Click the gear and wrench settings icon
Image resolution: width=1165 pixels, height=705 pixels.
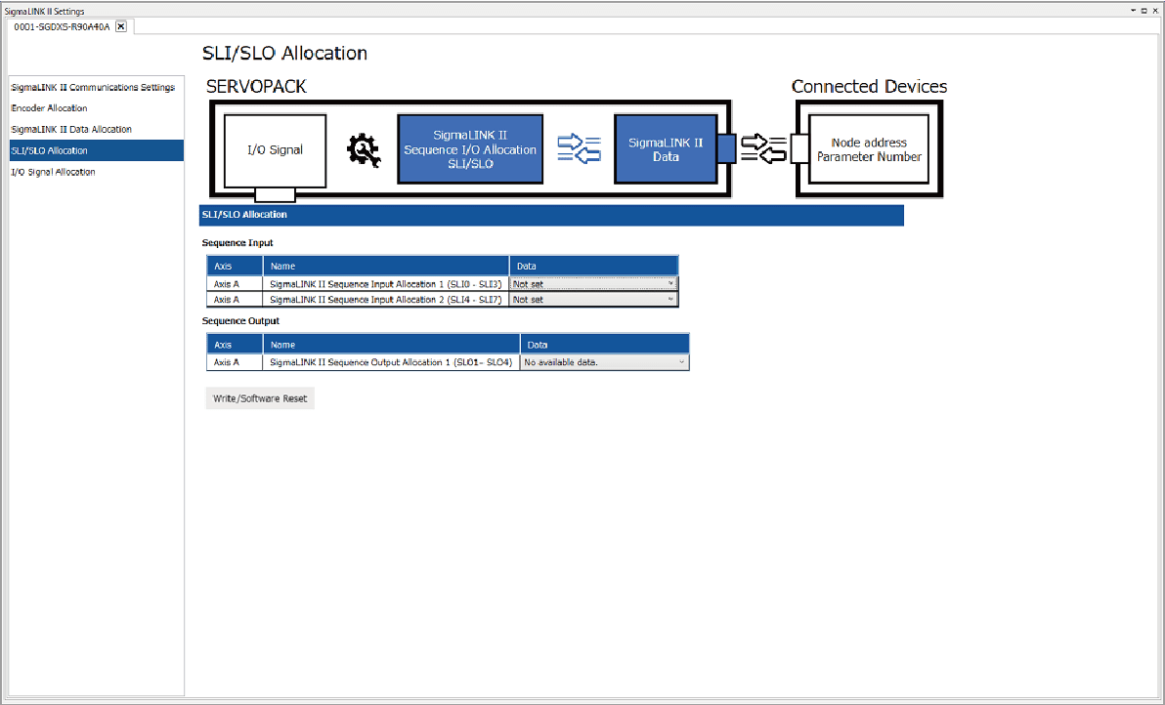click(x=364, y=149)
